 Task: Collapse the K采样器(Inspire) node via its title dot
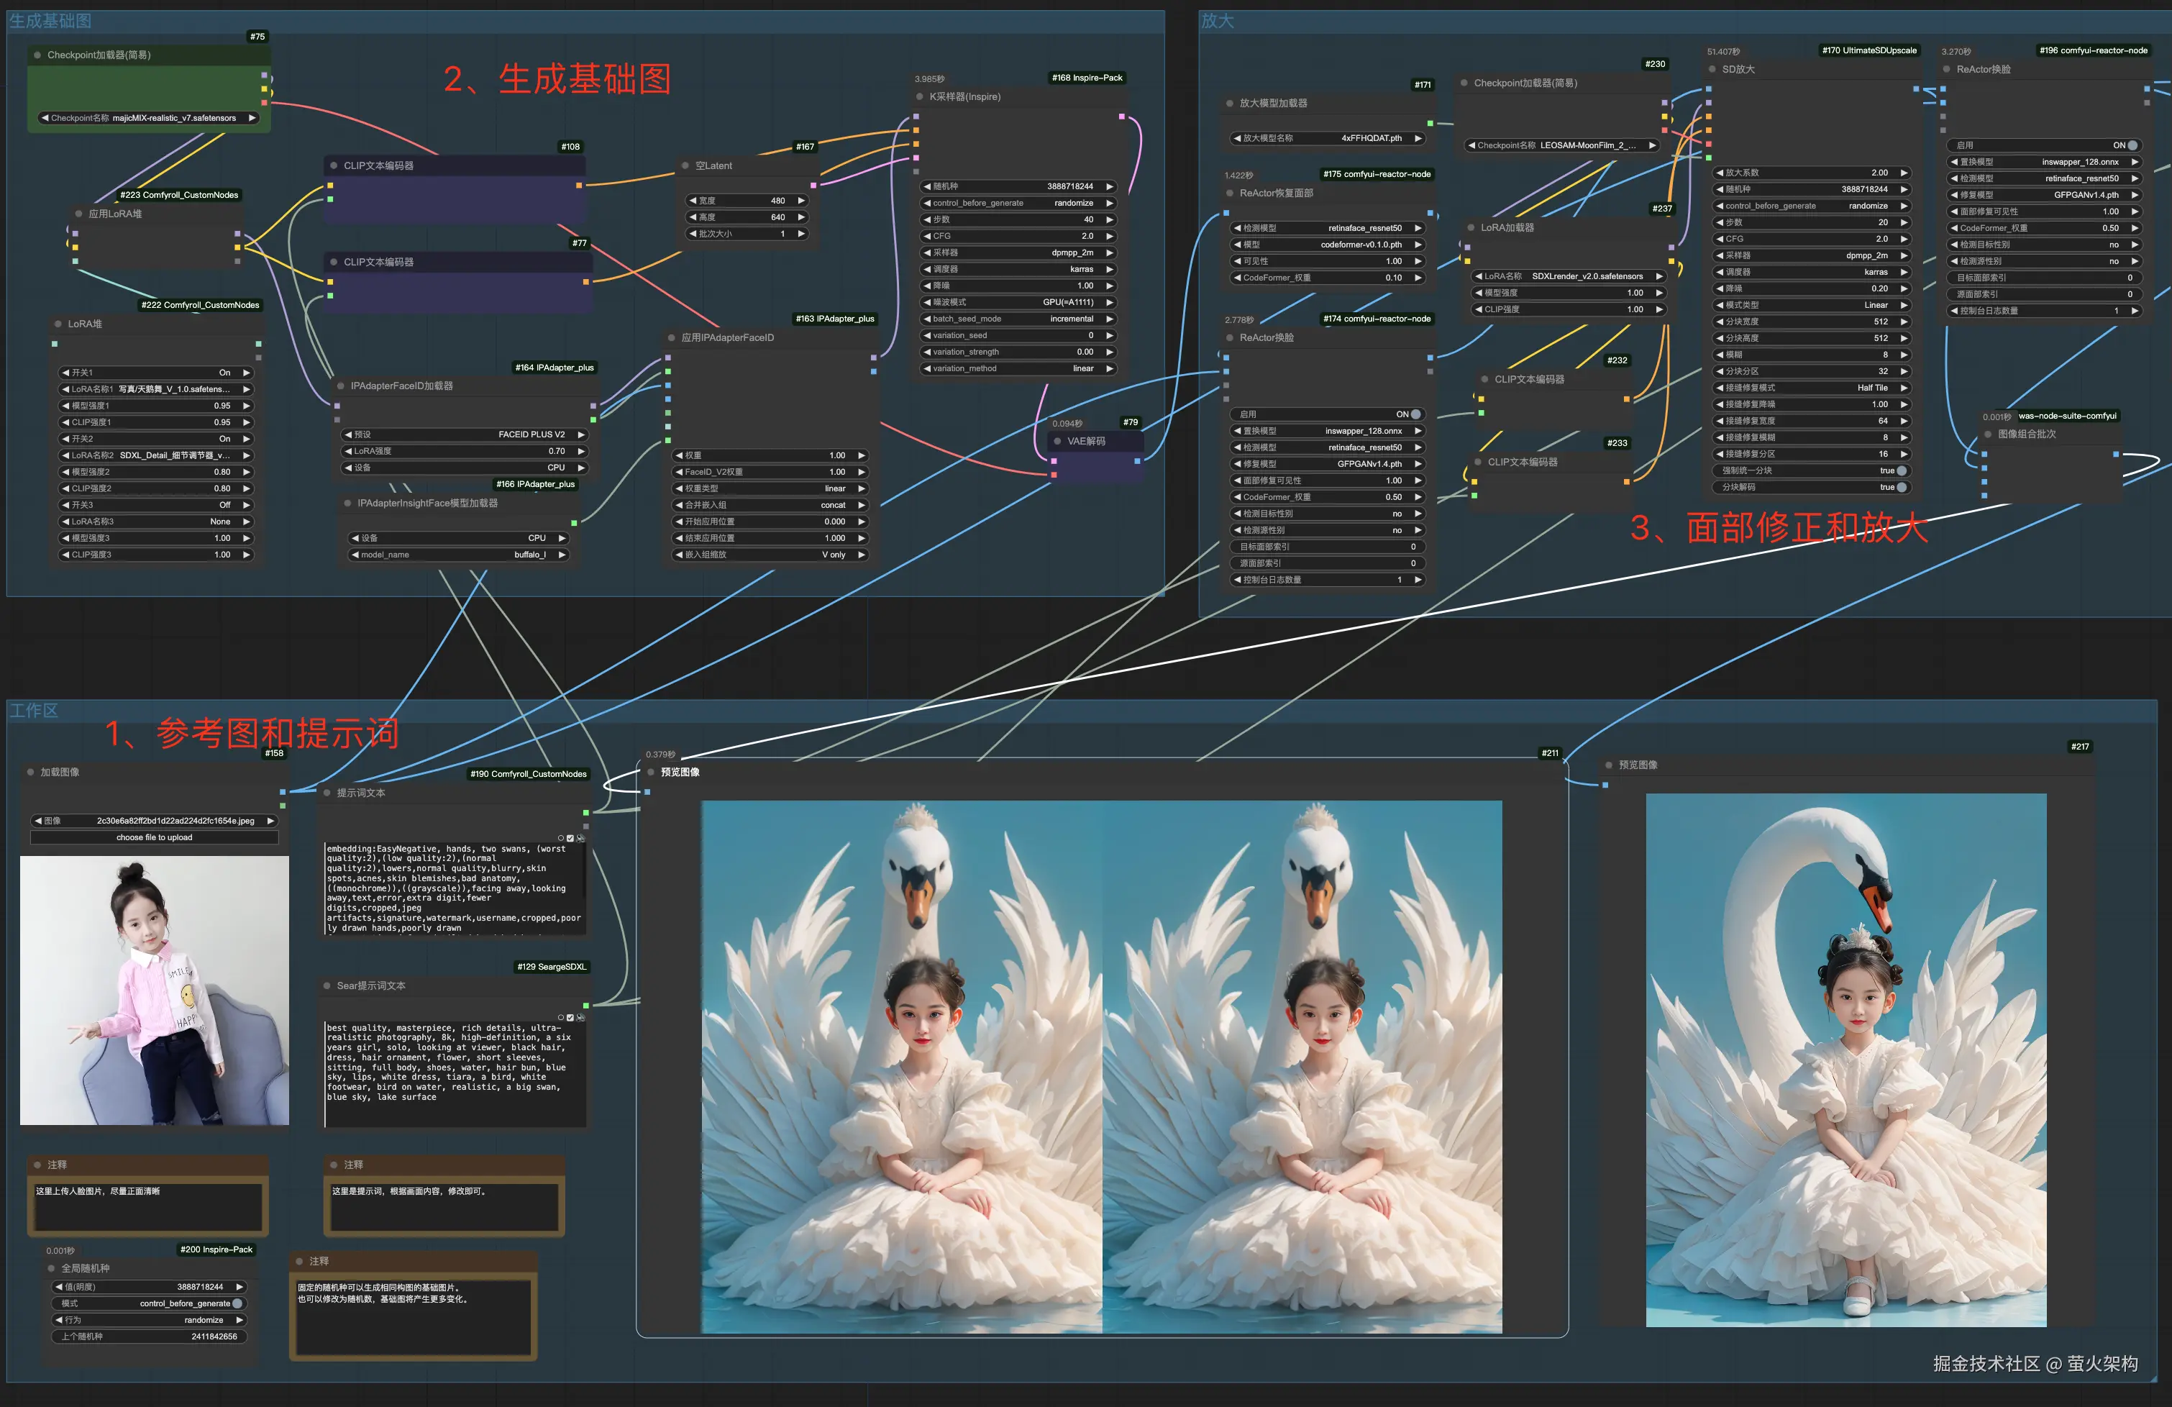click(x=919, y=97)
